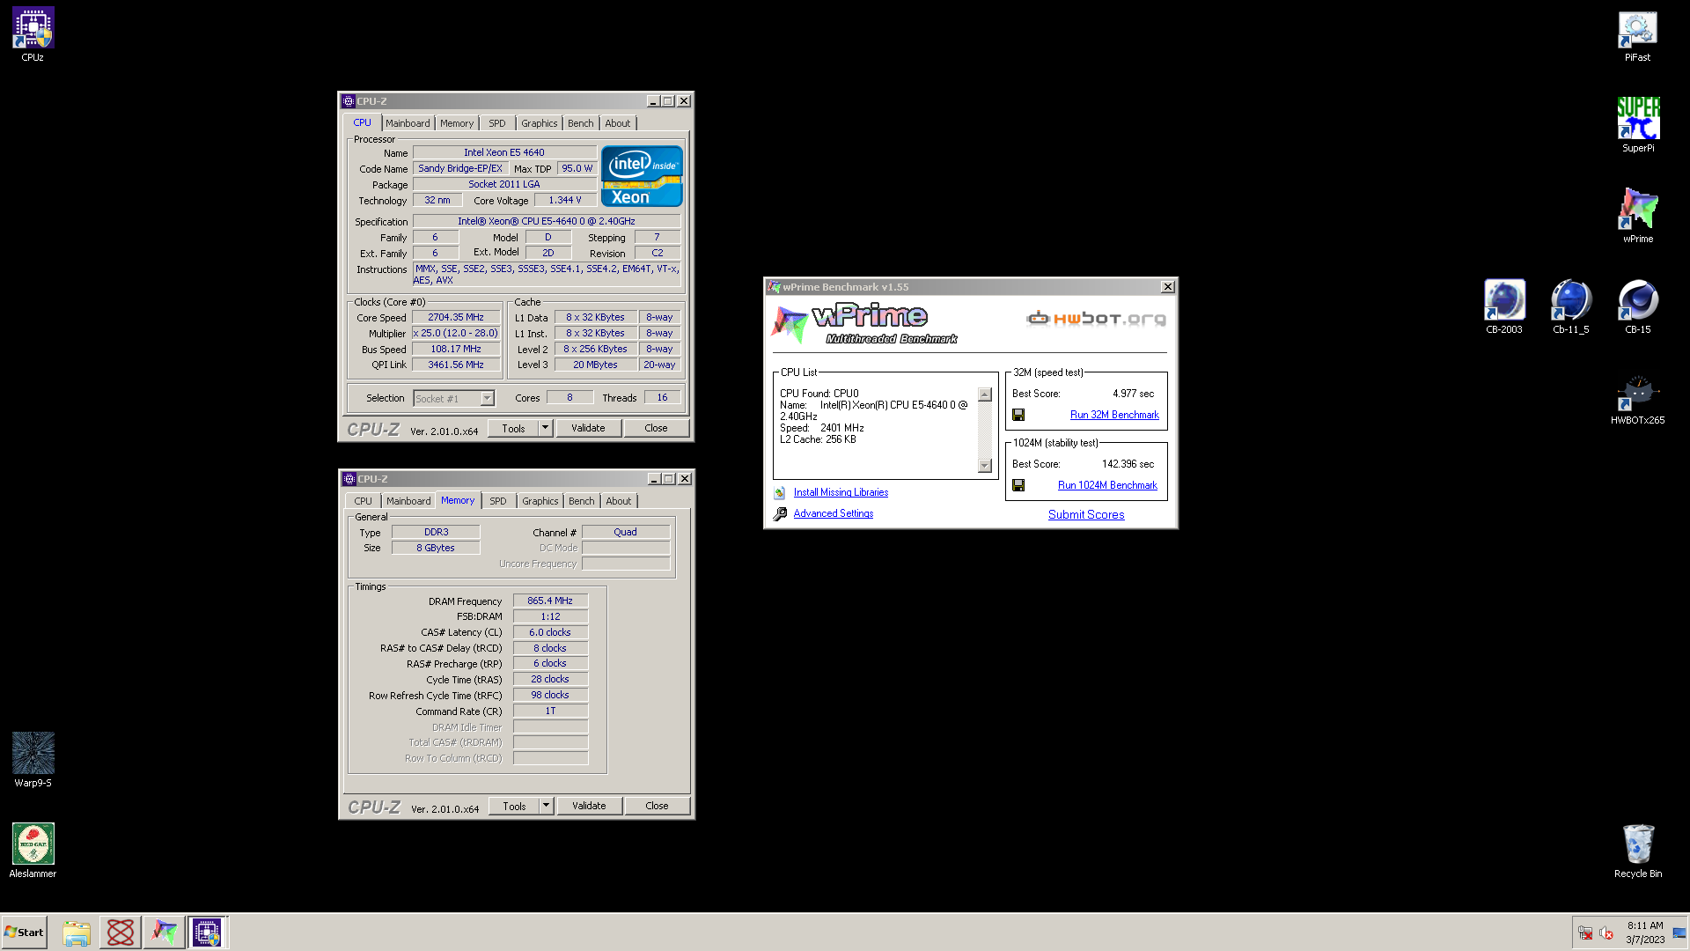The width and height of the screenshot is (1690, 951).
Task: Click the save icon beside 32M benchmark
Action: [1018, 415]
